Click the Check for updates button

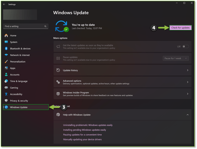pyautogui.click(x=180, y=28)
